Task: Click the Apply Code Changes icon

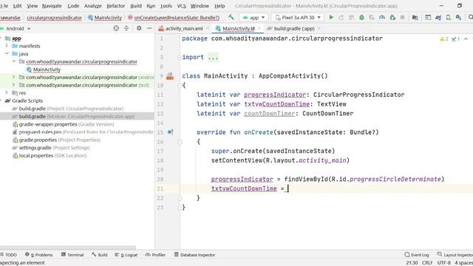Action: tap(352, 18)
